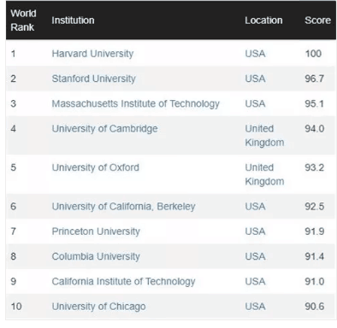Image resolution: width=337 pixels, height=328 pixels.
Task: Sort by the Institution column header
Action: [x=73, y=20]
